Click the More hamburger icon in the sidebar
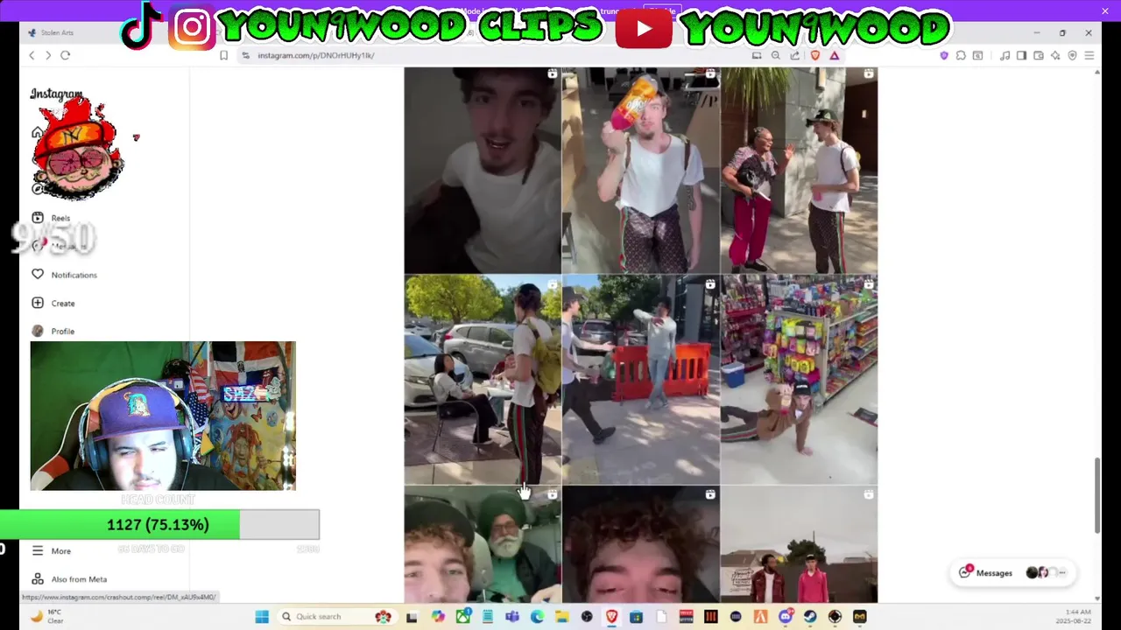1121x630 pixels. 38,550
